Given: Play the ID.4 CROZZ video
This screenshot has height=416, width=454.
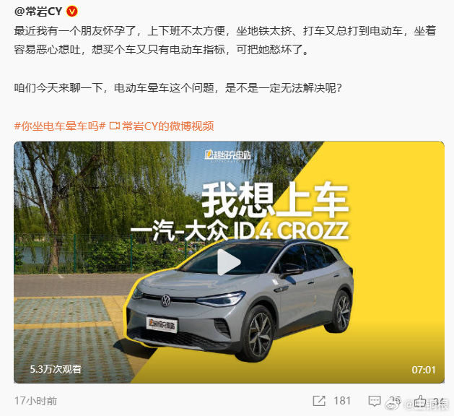Looking at the screenshot, I should [x=229, y=262].
